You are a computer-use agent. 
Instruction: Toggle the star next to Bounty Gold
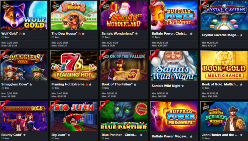click(x=24, y=135)
